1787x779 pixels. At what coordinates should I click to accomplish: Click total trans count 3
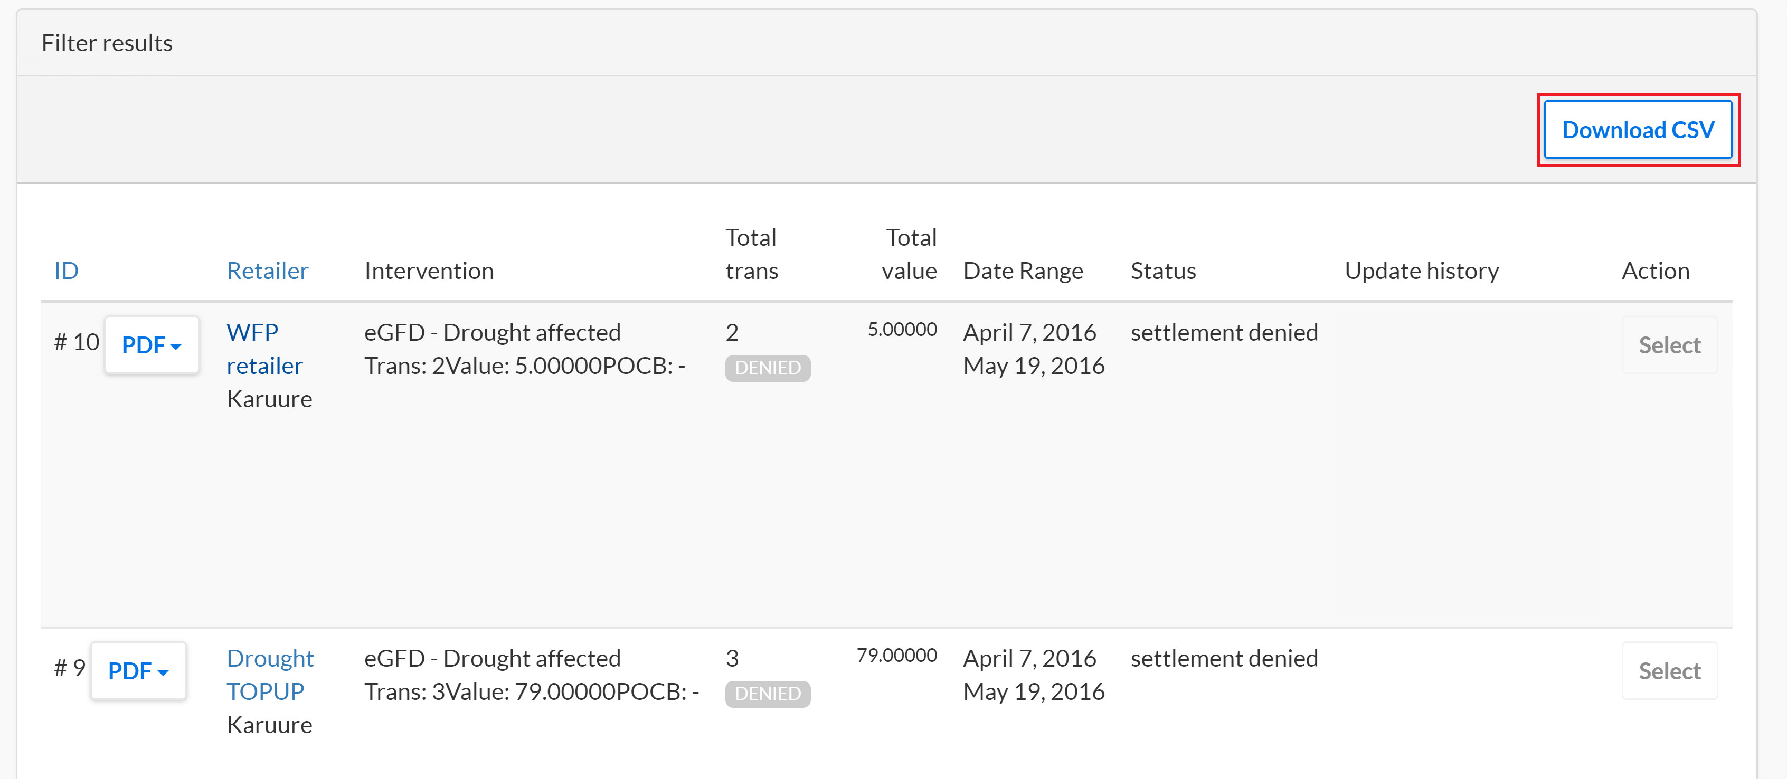click(732, 658)
